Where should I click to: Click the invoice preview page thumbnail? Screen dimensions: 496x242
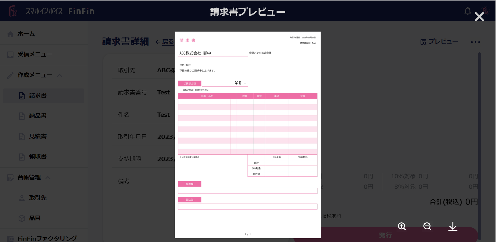[248, 135]
